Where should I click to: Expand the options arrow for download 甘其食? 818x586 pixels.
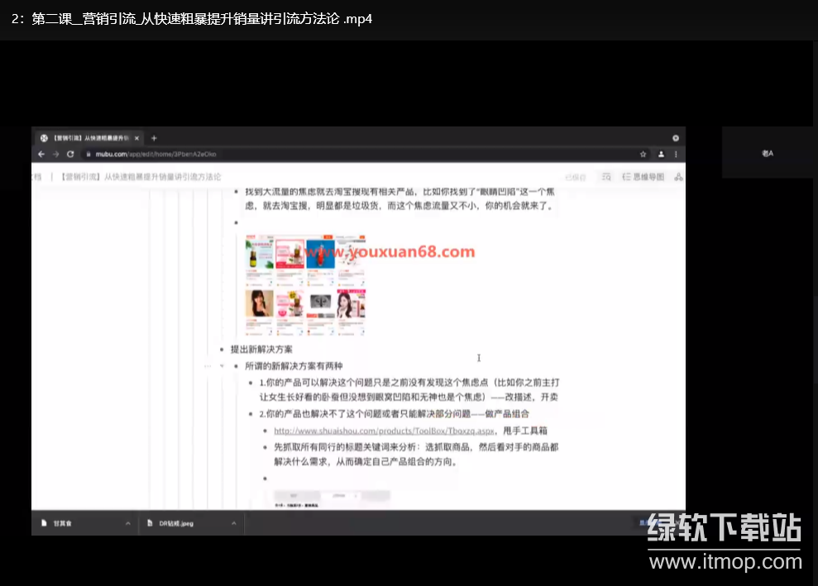128,523
